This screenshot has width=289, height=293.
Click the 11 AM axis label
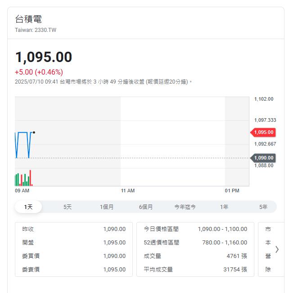pyautogui.click(x=128, y=191)
